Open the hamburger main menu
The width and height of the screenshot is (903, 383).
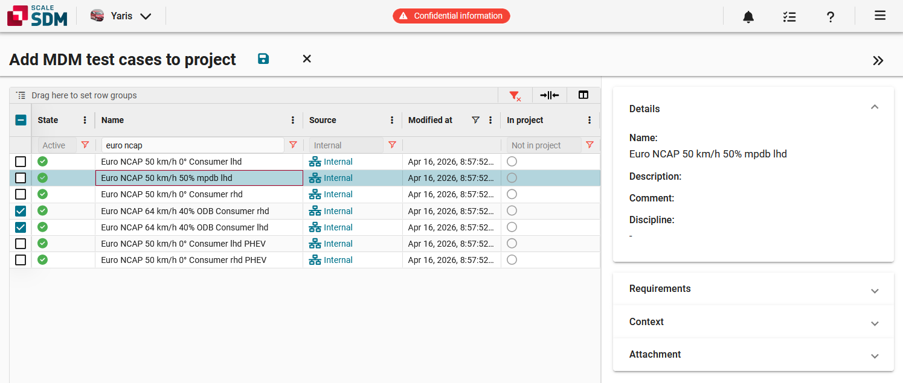coord(879,16)
